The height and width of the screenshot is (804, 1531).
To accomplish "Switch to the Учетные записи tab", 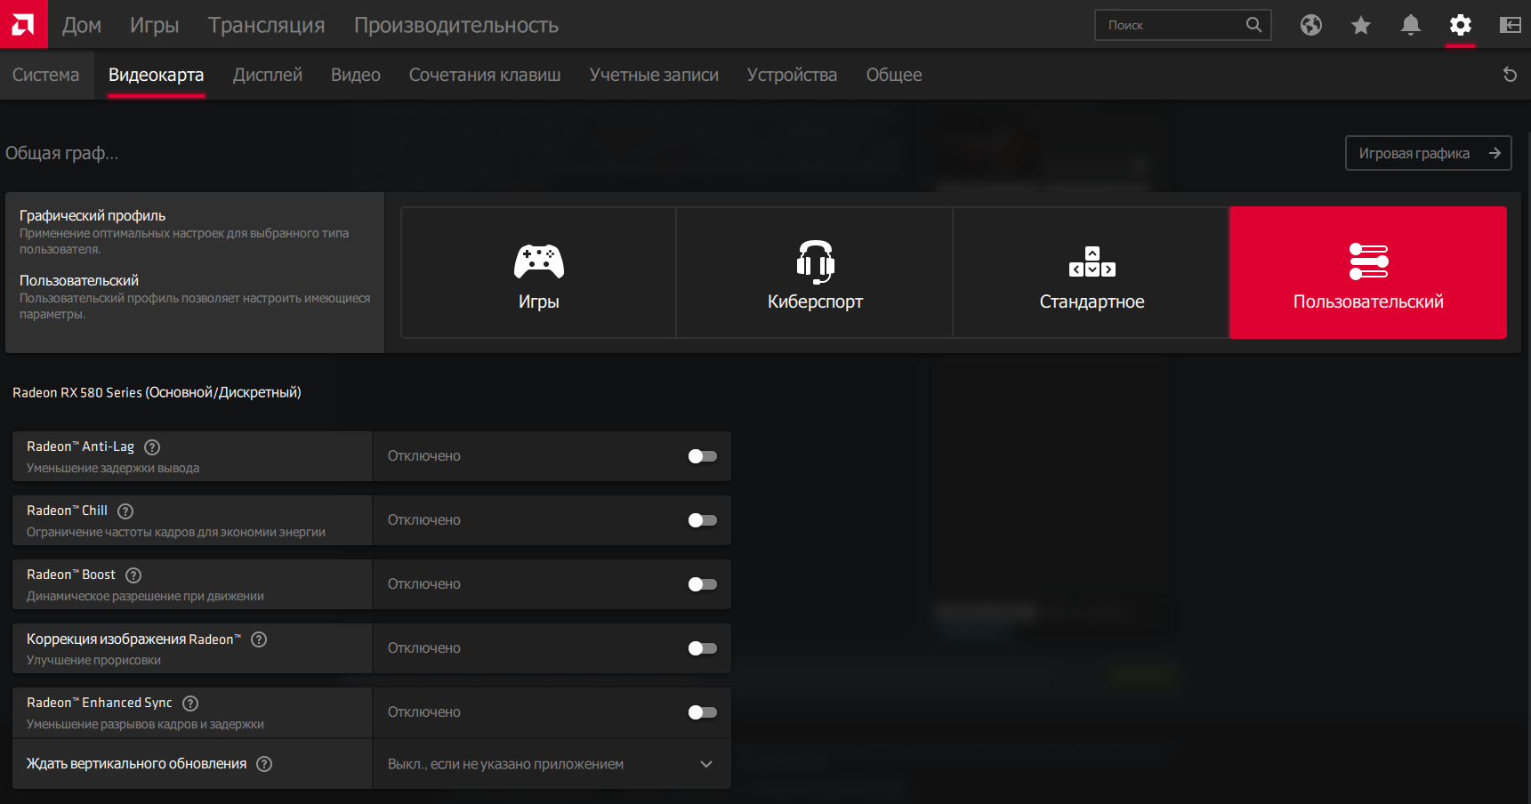I will [x=654, y=75].
